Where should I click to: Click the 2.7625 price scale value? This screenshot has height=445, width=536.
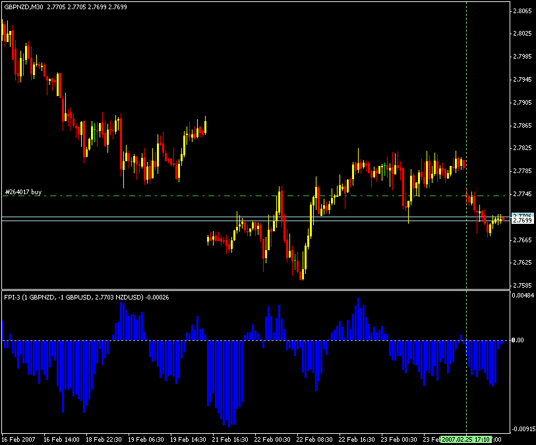[x=522, y=262]
